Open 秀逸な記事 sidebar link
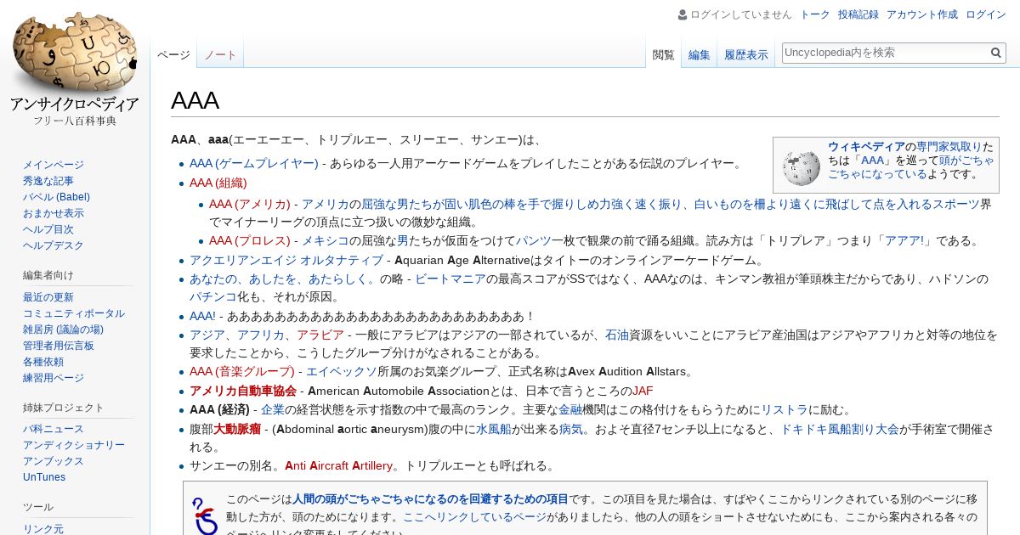The height and width of the screenshot is (535, 1020). (48, 181)
